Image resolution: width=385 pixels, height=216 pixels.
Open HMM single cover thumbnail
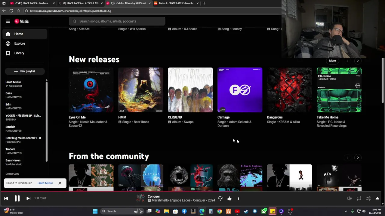click(x=141, y=90)
